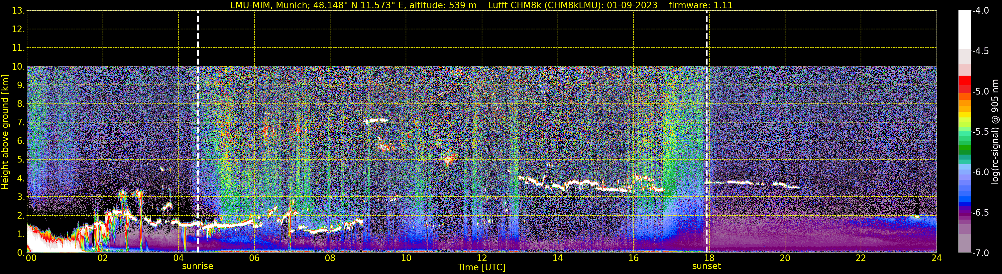Click the y-axis tick label '5.'
The height and width of the screenshot is (274, 1002).
(21, 160)
